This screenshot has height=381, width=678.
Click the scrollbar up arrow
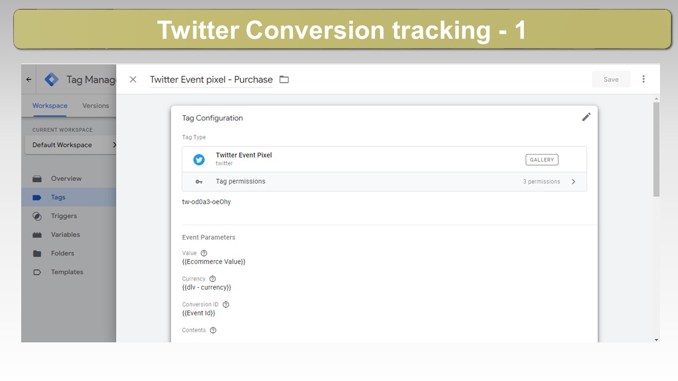pos(657,98)
